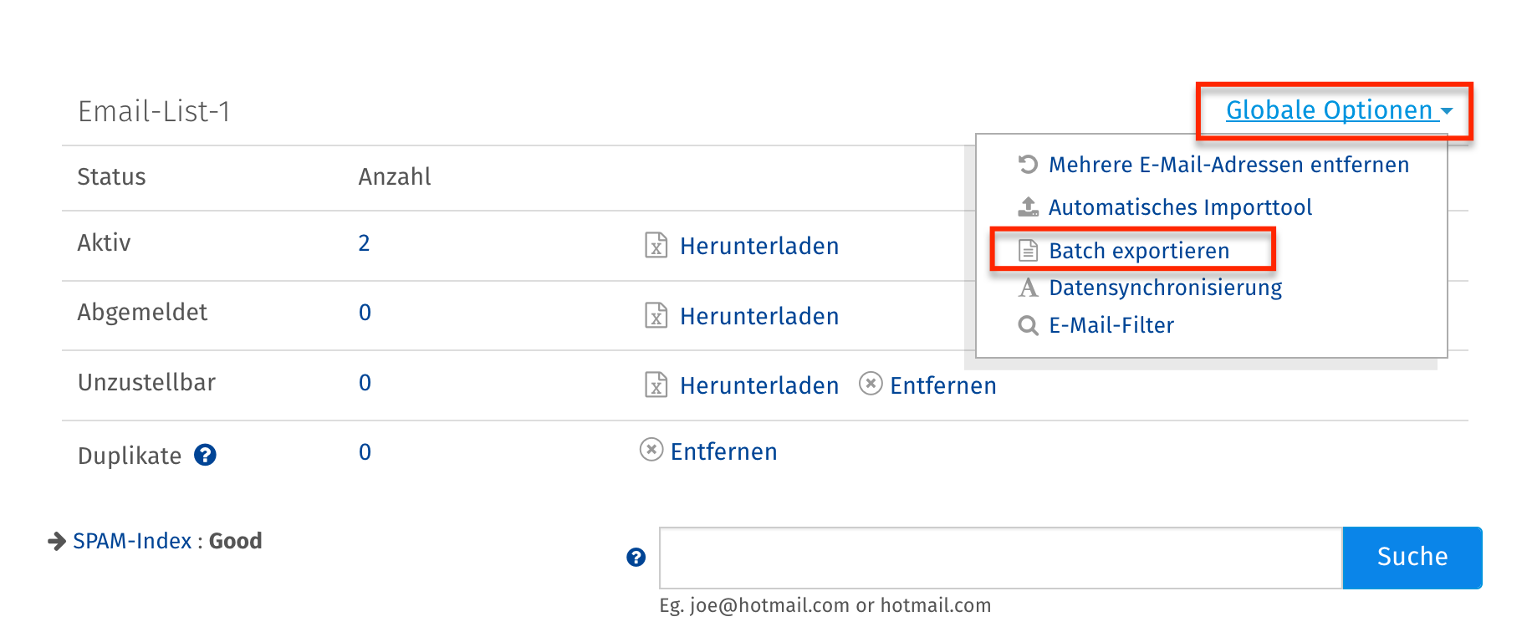
Task: Select the E-Mail-Filter menu option
Action: pos(1111,325)
